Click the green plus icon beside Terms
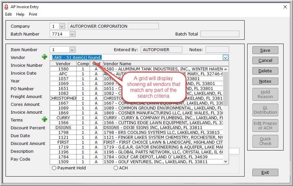Screen dimensions: 293x186 pyautogui.click(x=45, y=120)
